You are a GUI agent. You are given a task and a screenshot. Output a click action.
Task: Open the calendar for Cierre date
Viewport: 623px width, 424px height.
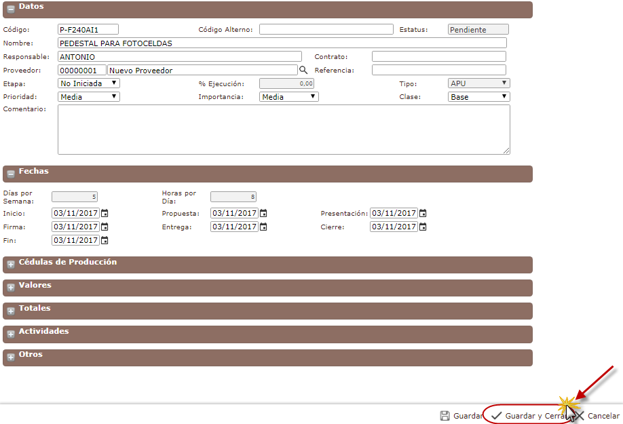(423, 227)
